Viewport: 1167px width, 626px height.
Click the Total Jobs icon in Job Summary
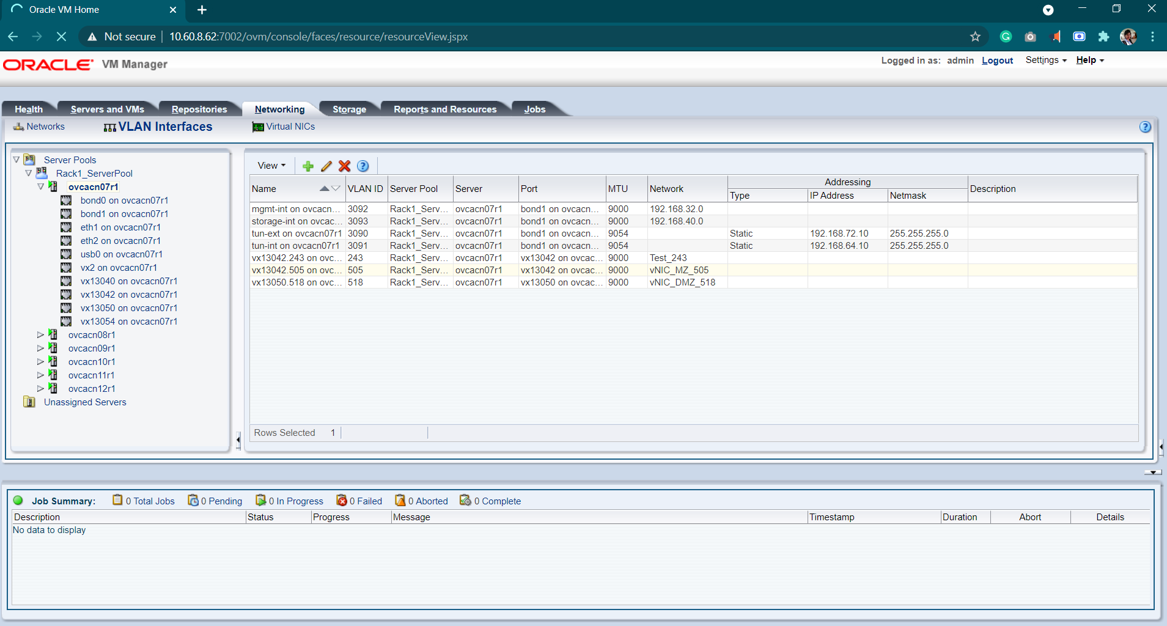tap(117, 500)
